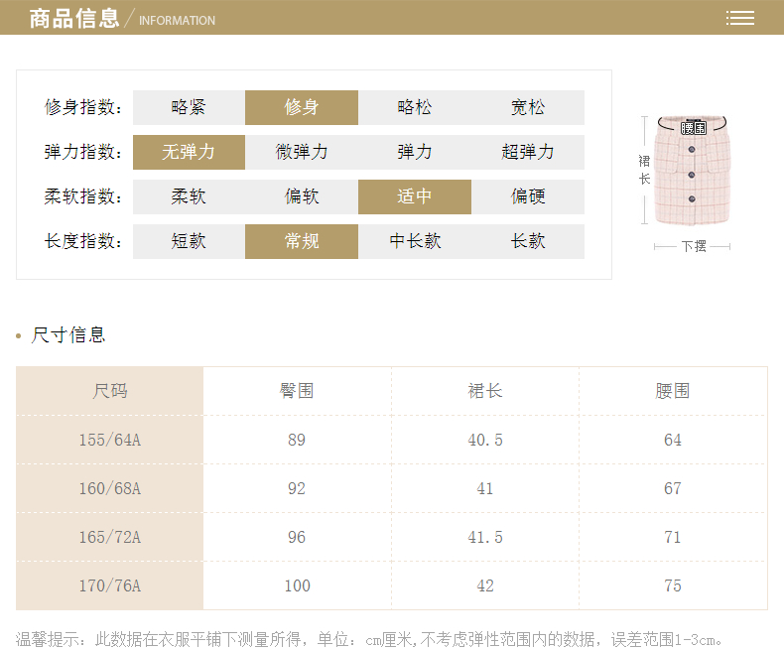Choose 宽松 in the fit index row
The height and width of the screenshot is (648, 784).
click(x=528, y=107)
